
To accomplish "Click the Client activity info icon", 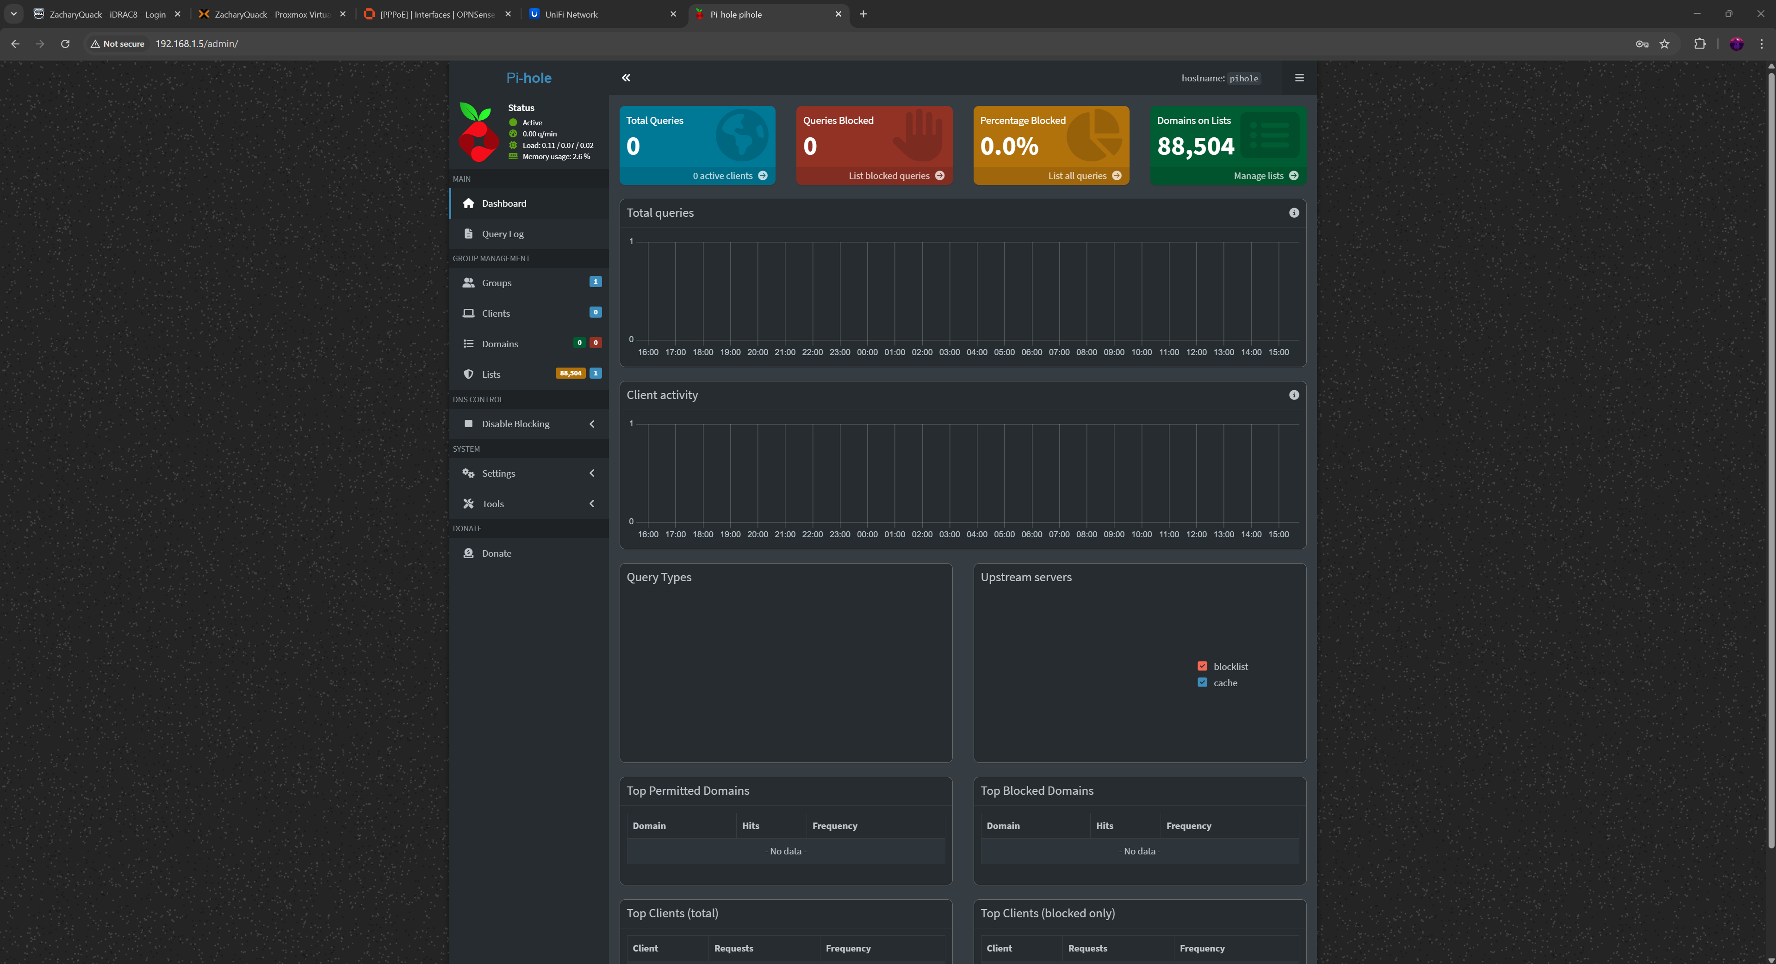I will [1293, 395].
